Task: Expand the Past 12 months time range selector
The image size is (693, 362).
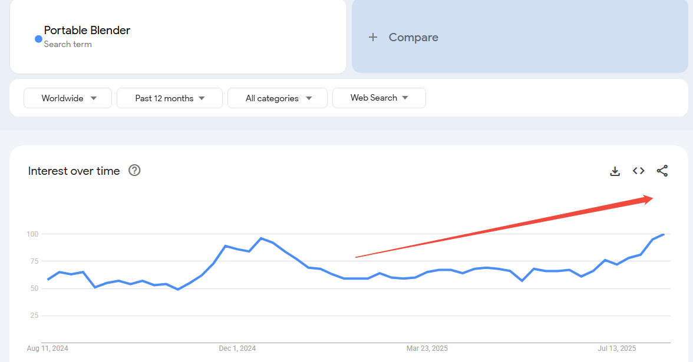Action: 169,98
